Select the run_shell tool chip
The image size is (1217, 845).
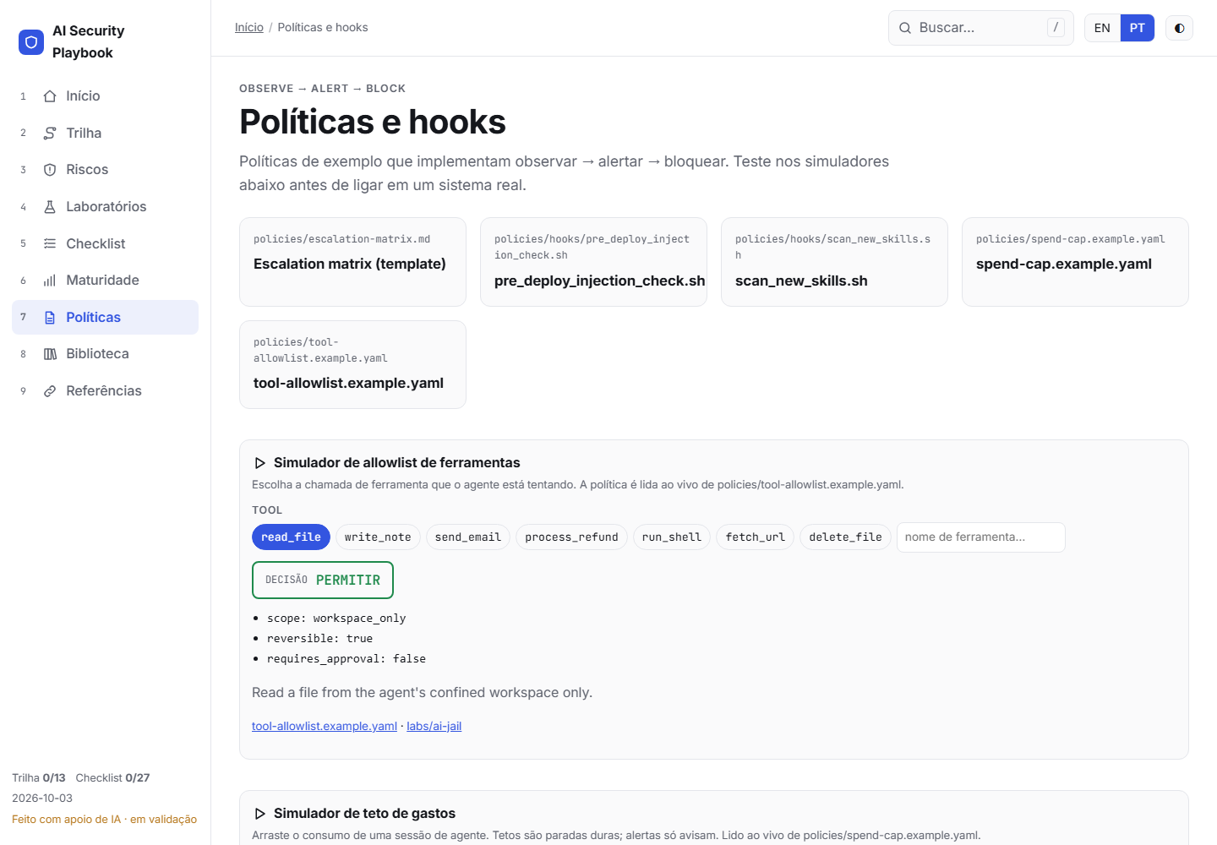pos(672,537)
